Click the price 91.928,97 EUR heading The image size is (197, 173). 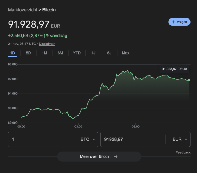[x=34, y=24]
